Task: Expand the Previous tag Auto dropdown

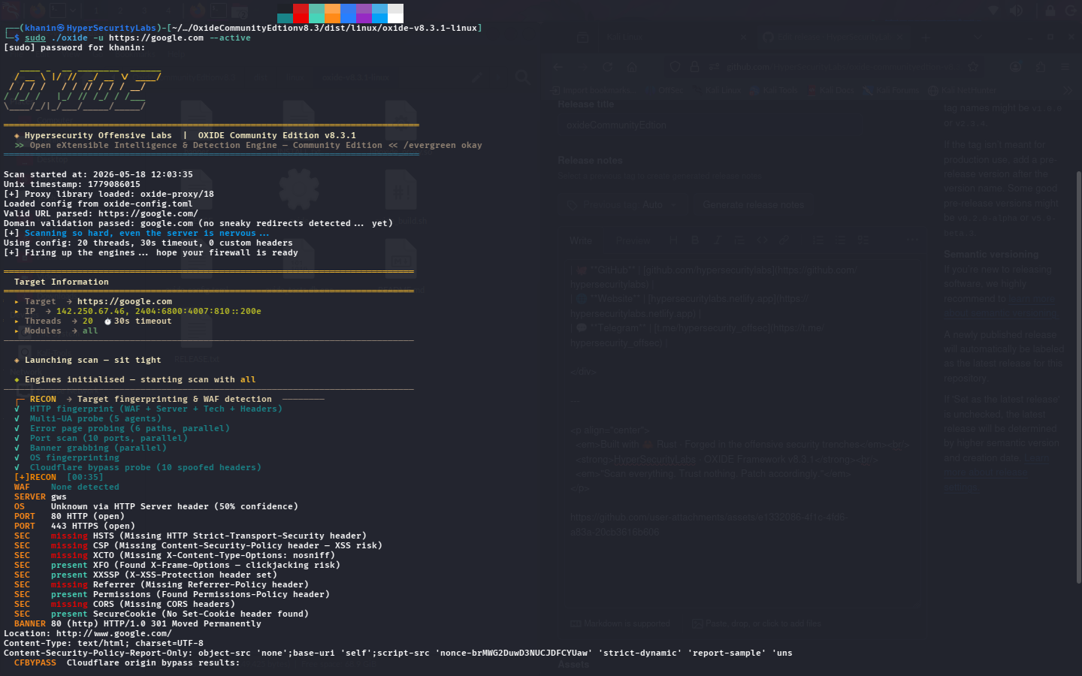Action: [x=623, y=204]
